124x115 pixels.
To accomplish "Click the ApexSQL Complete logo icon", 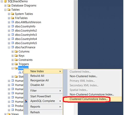I will tap(26, 101).
